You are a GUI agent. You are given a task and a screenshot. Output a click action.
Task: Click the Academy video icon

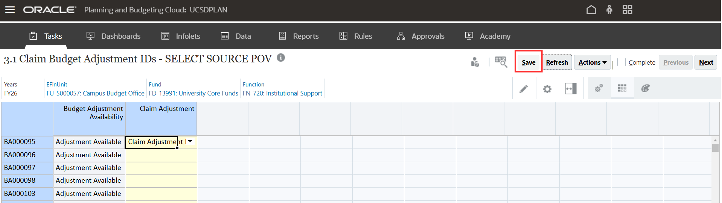(469, 36)
